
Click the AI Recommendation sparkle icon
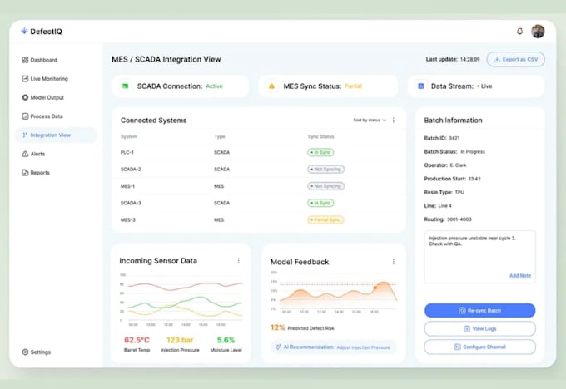pyautogui.click(x=277, y=347)
